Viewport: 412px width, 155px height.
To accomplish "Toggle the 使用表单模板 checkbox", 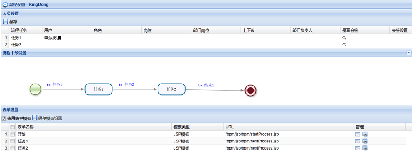I will point(4,118).
